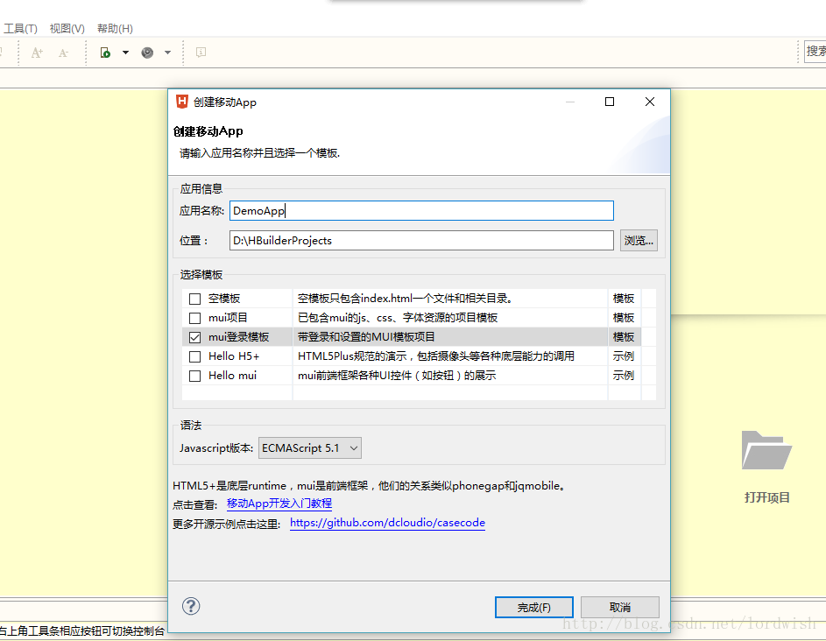Focus the 位置 D:\HBuilderProjects path field
Image resolution: width=826 pixels, height=641 pixels.
click(421, 241)
